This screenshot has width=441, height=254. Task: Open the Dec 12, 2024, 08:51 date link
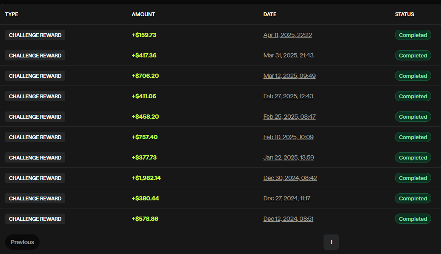288,219
